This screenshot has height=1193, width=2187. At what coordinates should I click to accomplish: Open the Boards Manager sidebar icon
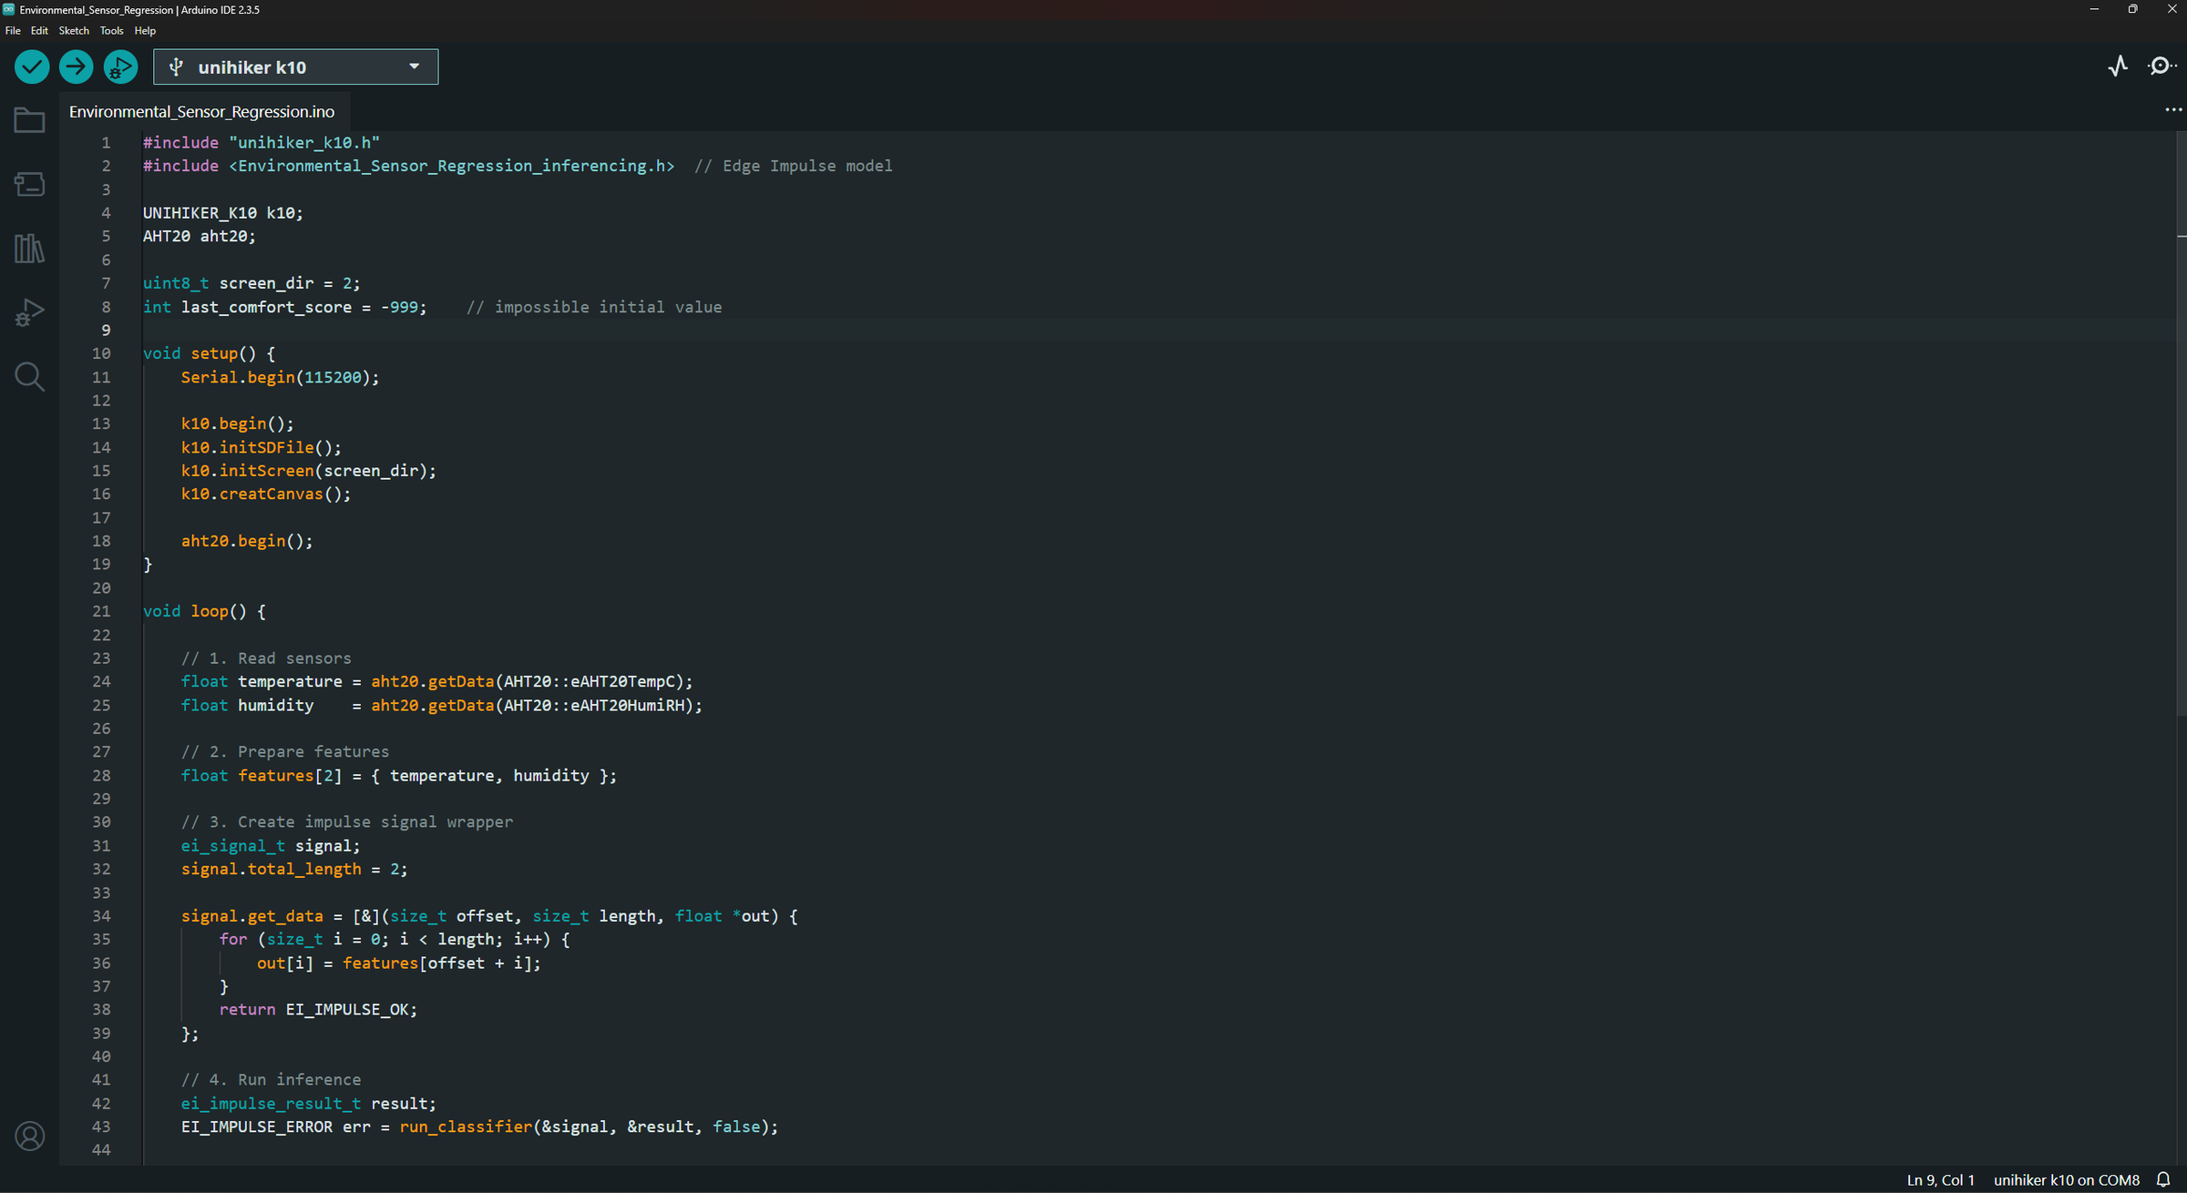coord(29,184)
